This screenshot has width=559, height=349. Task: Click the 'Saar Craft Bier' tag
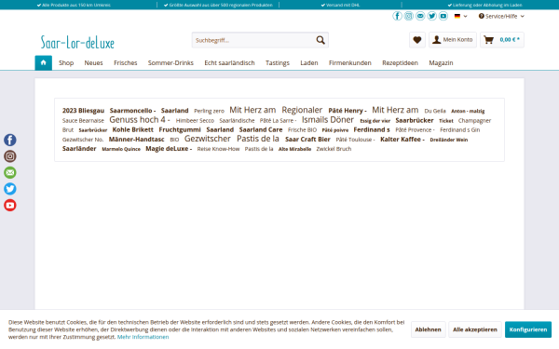pos(307,140)
